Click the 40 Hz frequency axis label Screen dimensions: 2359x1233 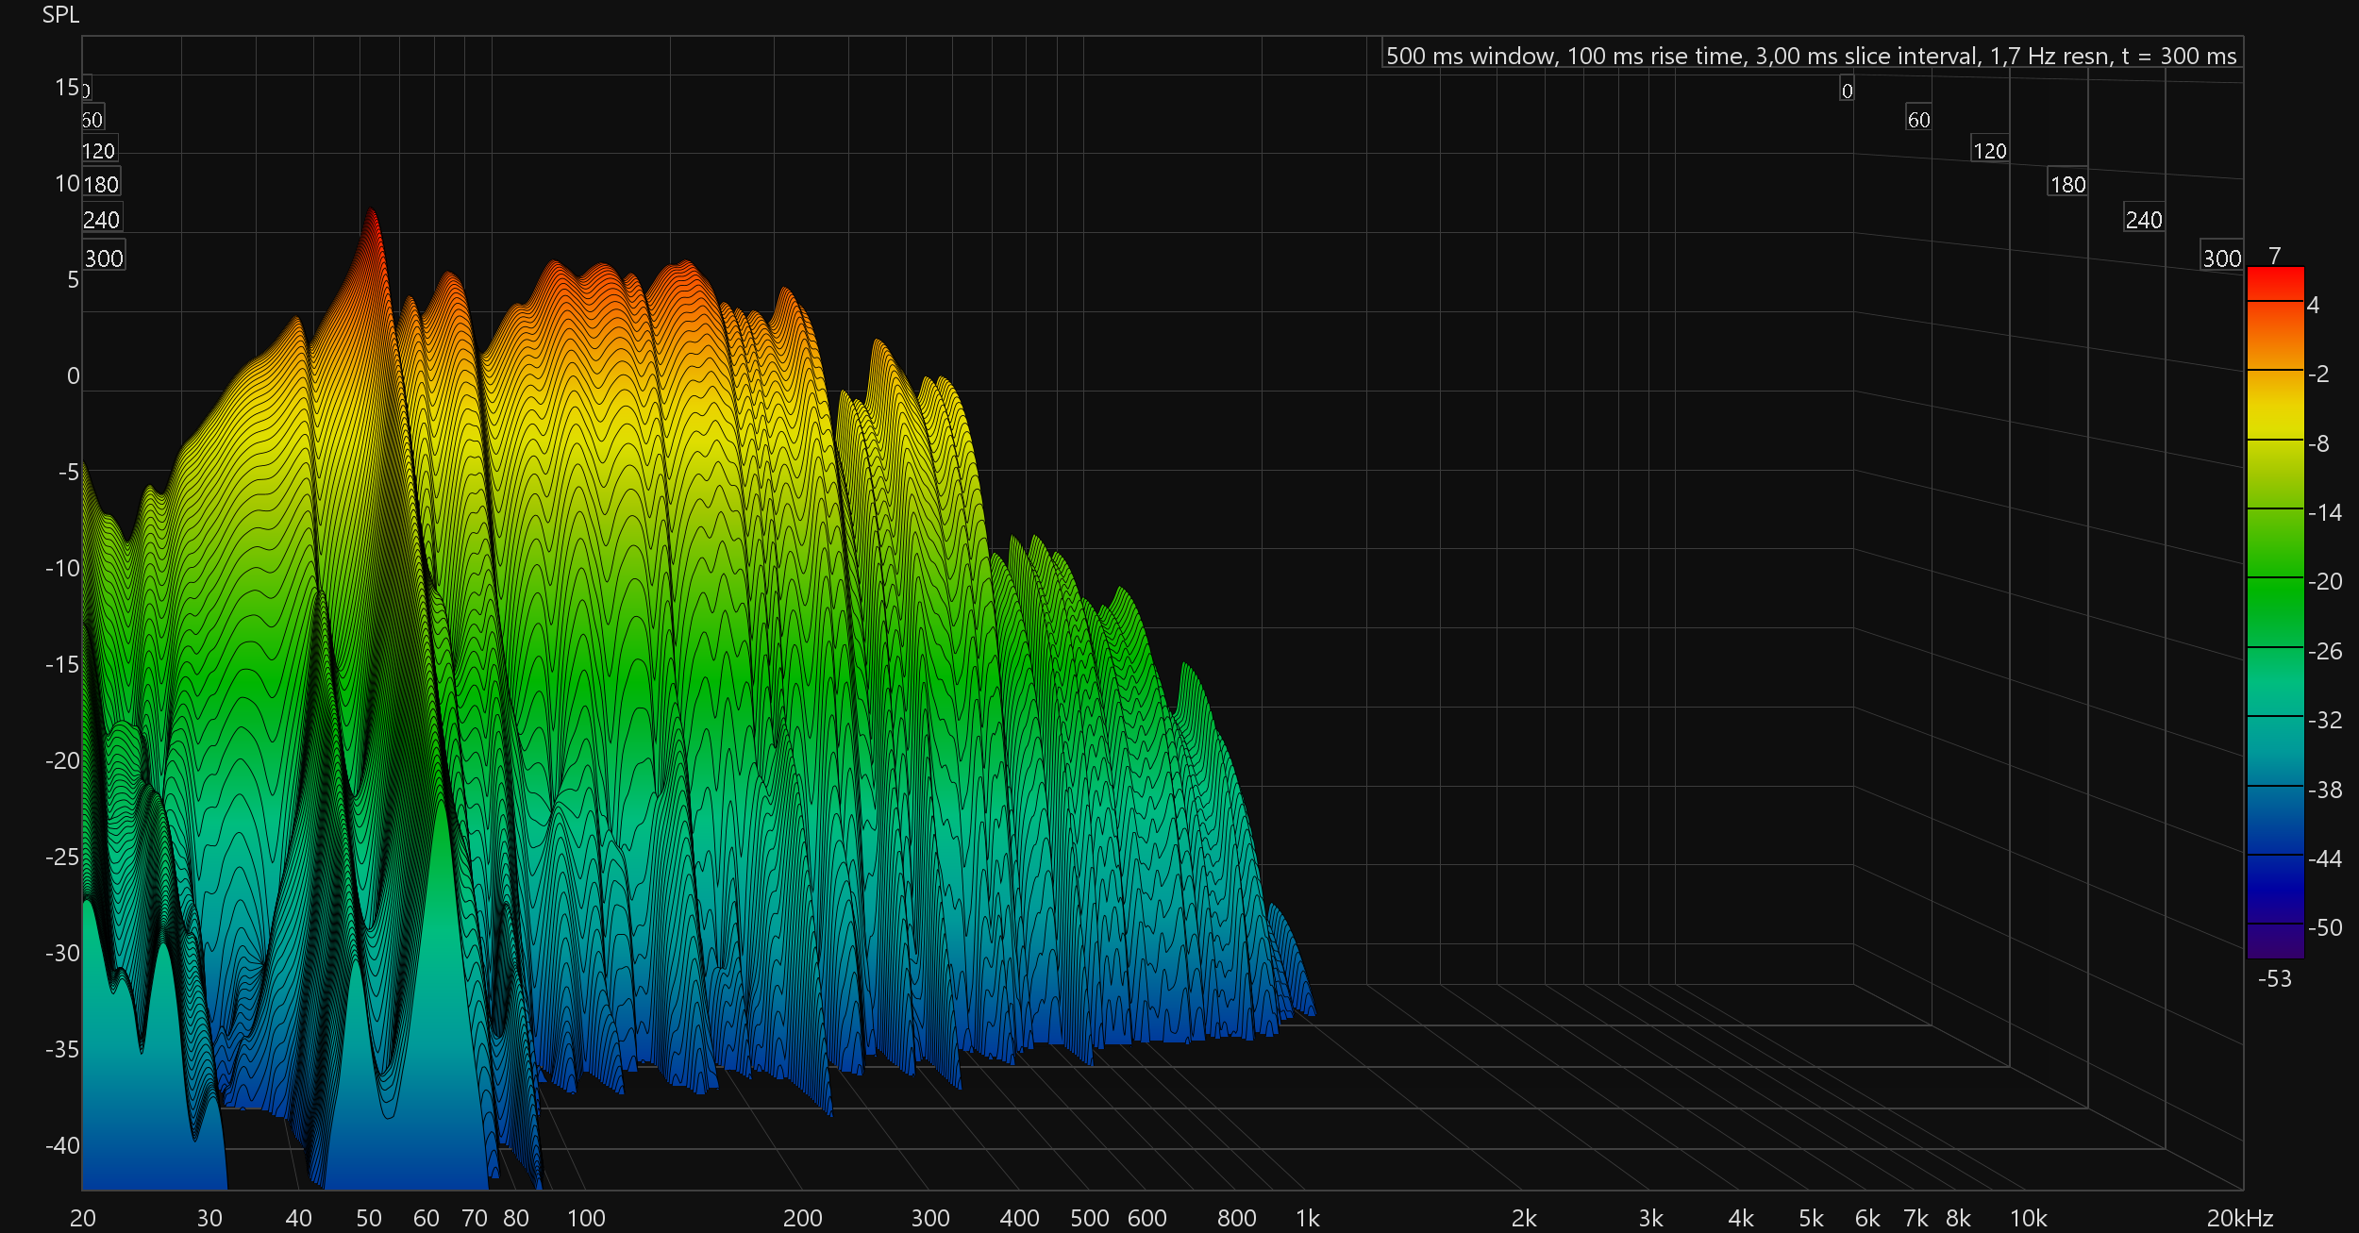tap(299, 1218)
